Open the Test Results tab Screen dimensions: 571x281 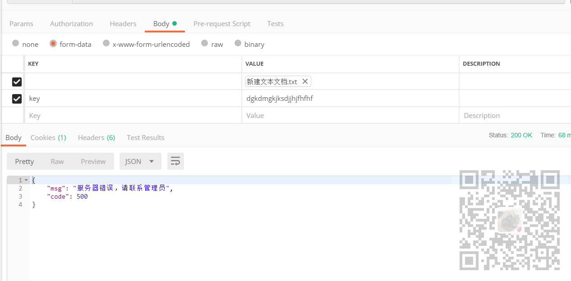146,137
